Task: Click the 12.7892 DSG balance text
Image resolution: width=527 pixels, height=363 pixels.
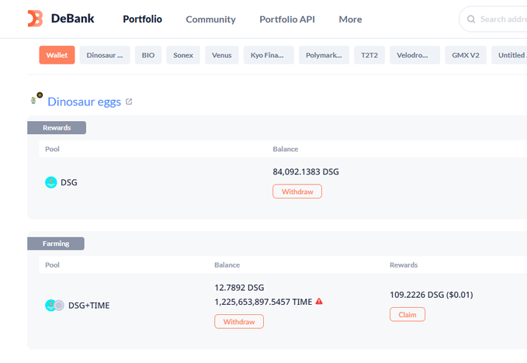Action: 239,288
